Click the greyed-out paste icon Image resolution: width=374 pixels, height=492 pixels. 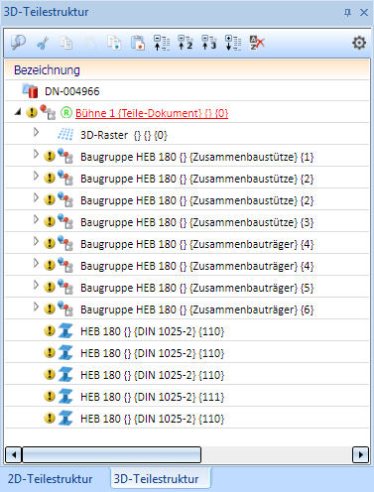coord(90,43)
